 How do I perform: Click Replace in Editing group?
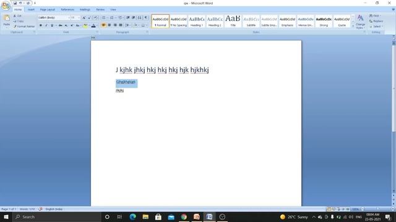coord(376,21)
